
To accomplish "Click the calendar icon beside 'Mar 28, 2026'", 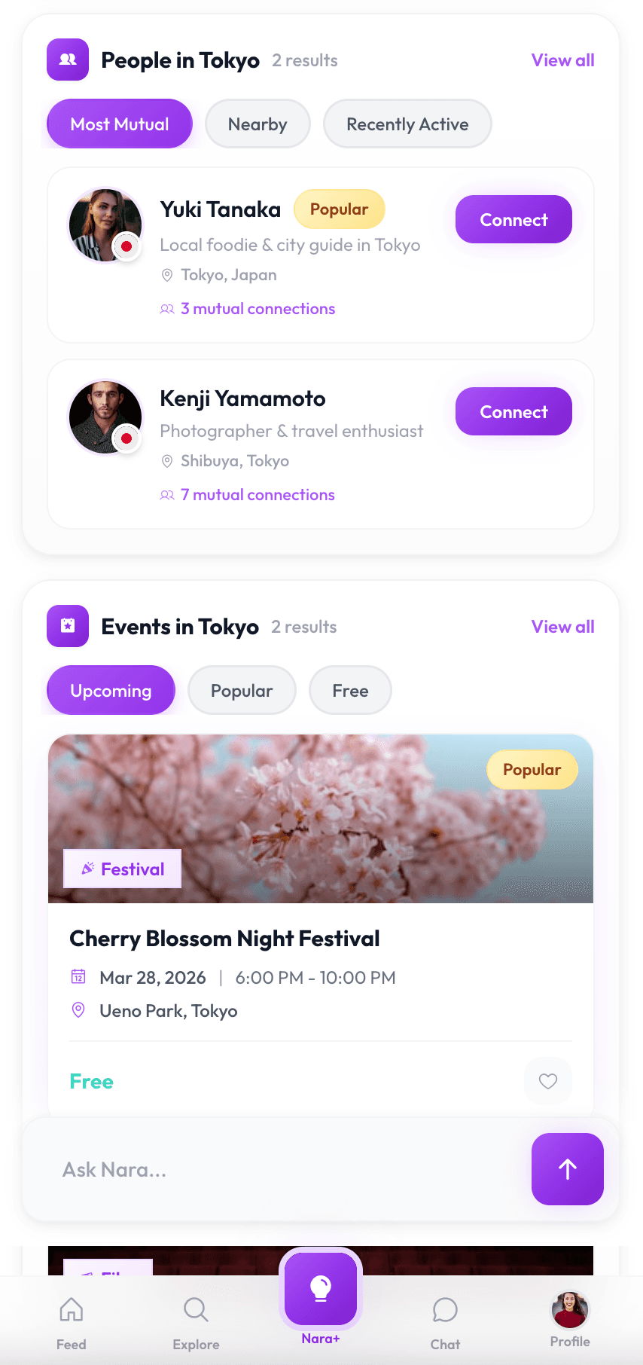I will point(78,977).
